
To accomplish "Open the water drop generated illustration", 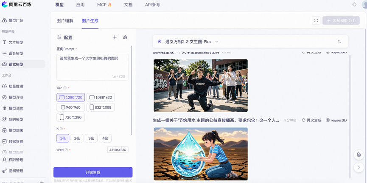I will point(201,154).
